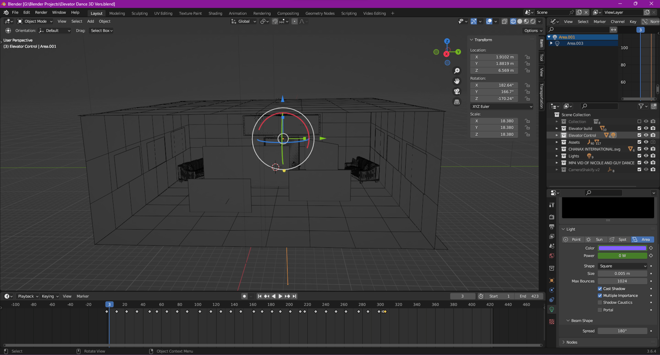Expand the Nodes panel section
660x355 pixels.
tap(572, 342)
